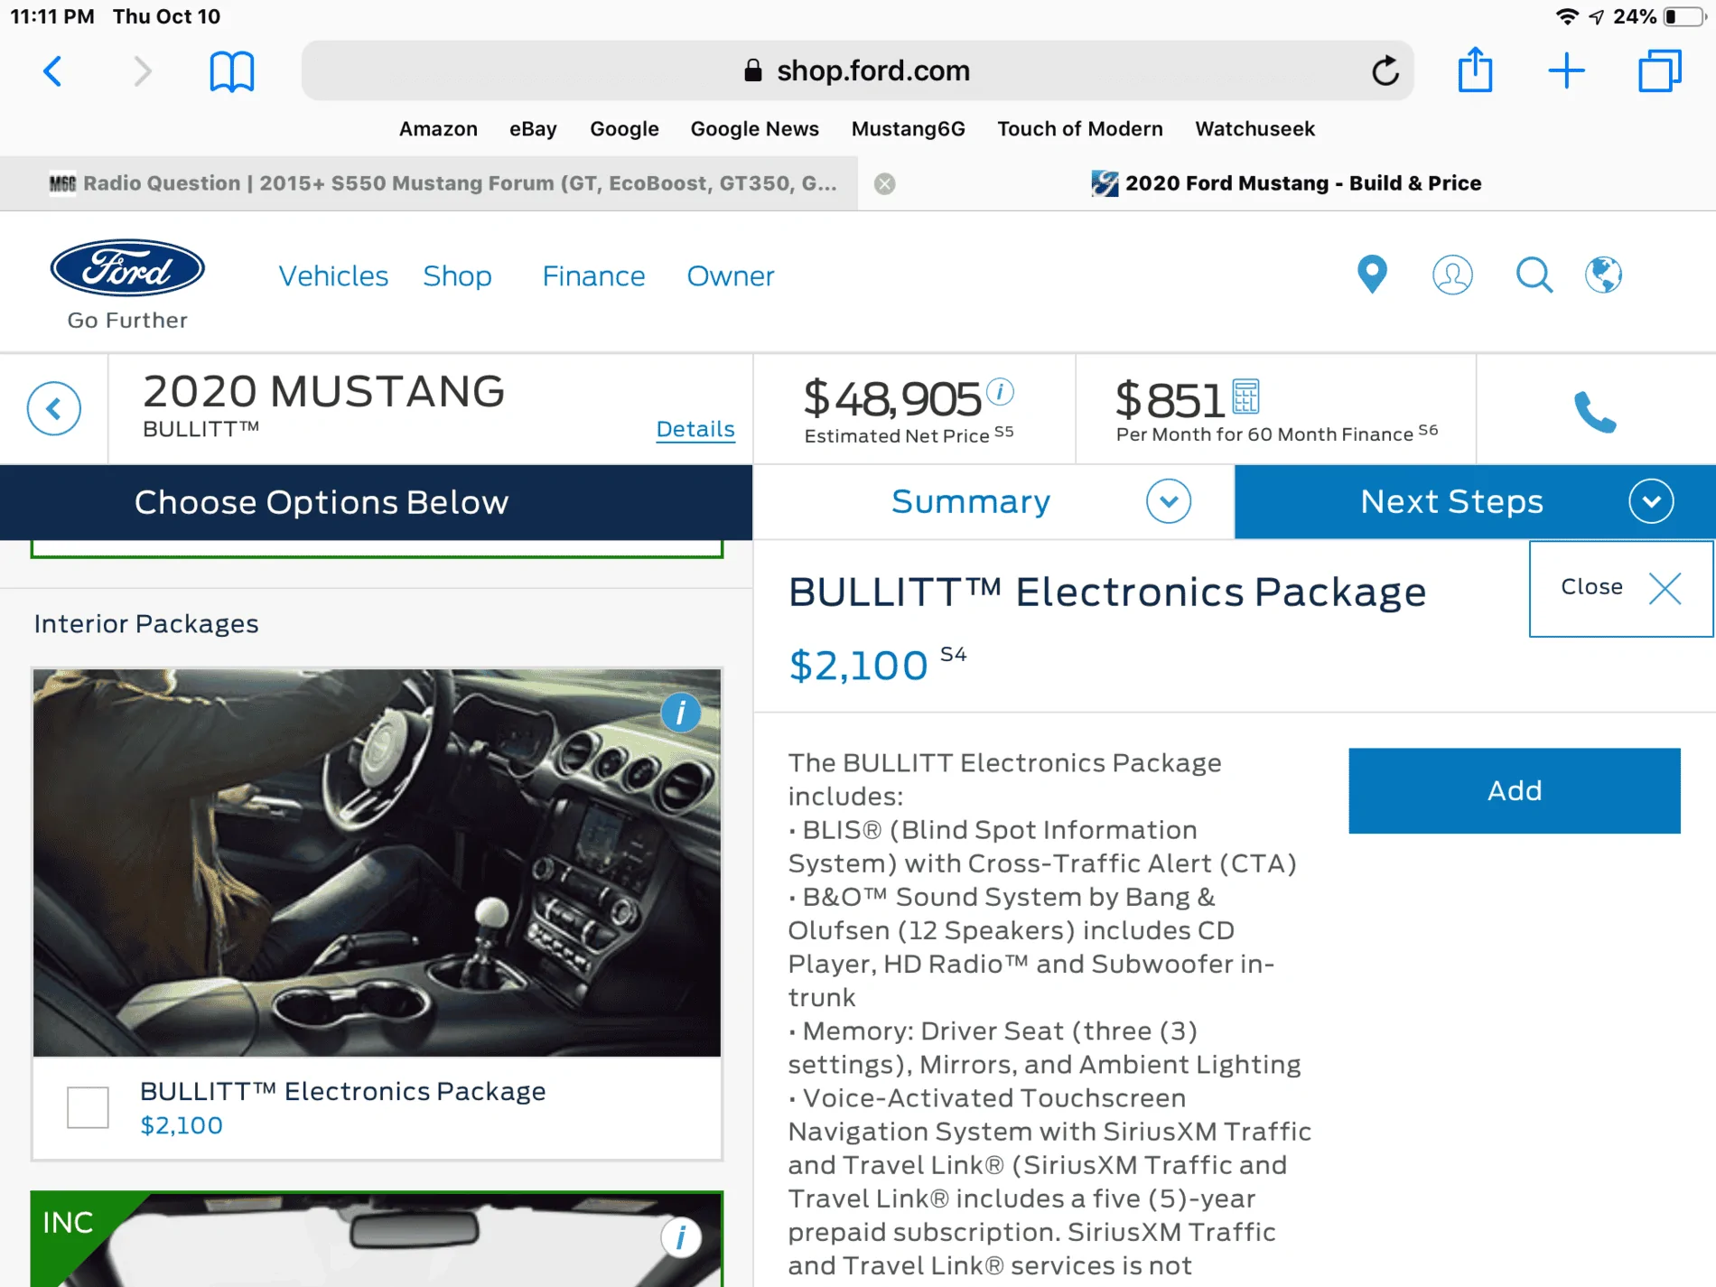This screenshot has height=1287, width=1716.
Task: Click the Ford oval logo
Action: [127, 268]
